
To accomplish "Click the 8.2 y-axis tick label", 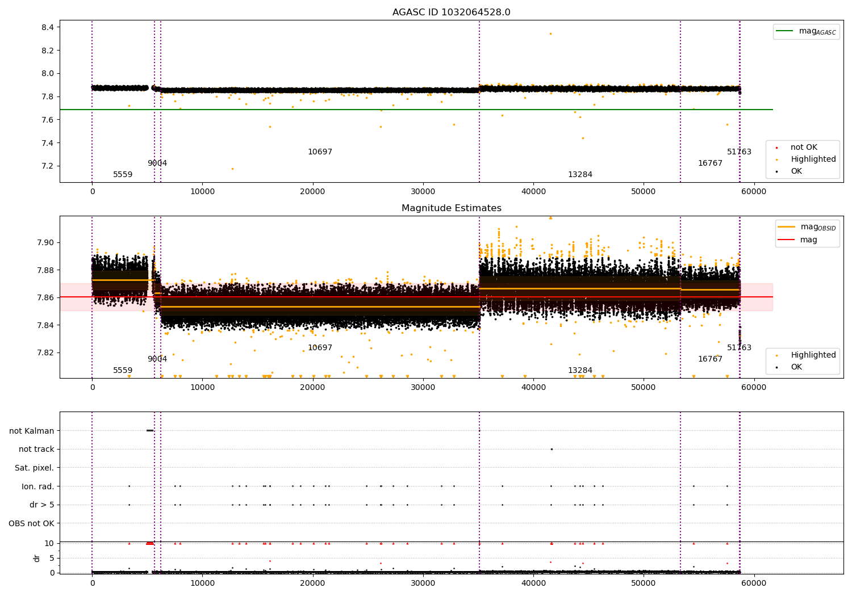I will click(x=48, y=51).
